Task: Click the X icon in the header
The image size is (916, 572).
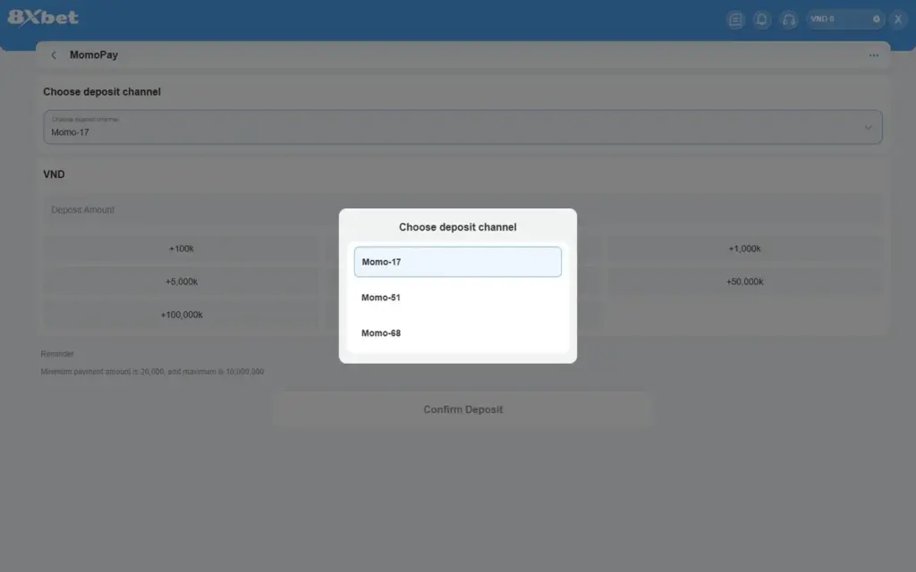Action: pyautogui.click(x=898, y=20)
